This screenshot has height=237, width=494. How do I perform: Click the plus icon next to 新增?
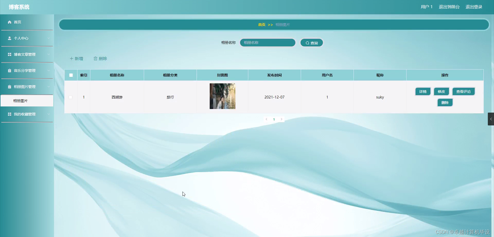click(x=72, y=58)
